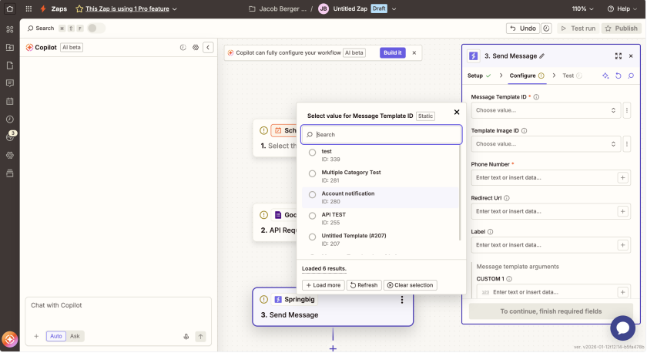Open sidebar comments icon

point(10,83)
